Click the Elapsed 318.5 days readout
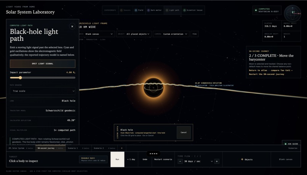Viewport: 307px width, 175px height. tap(270, 26)
